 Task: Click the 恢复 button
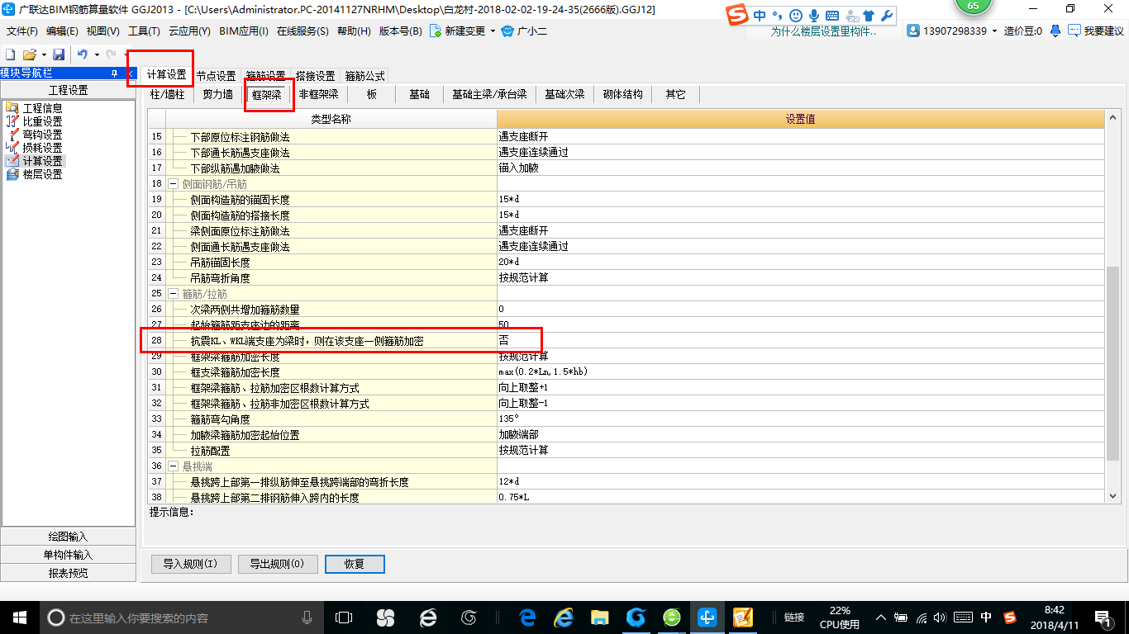point(355,564)
